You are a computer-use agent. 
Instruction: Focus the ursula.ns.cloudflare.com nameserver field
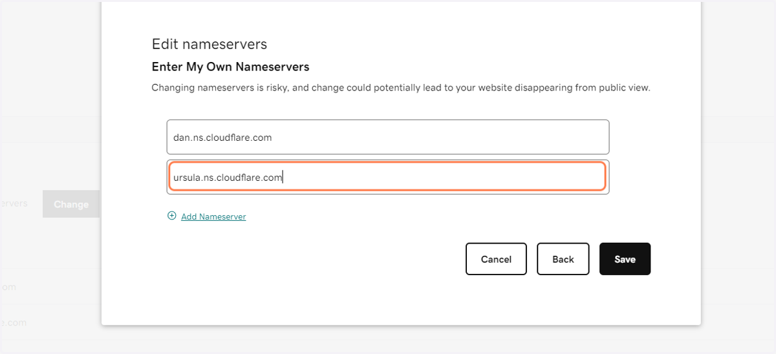pyautogui.click(x=388, y=177)
